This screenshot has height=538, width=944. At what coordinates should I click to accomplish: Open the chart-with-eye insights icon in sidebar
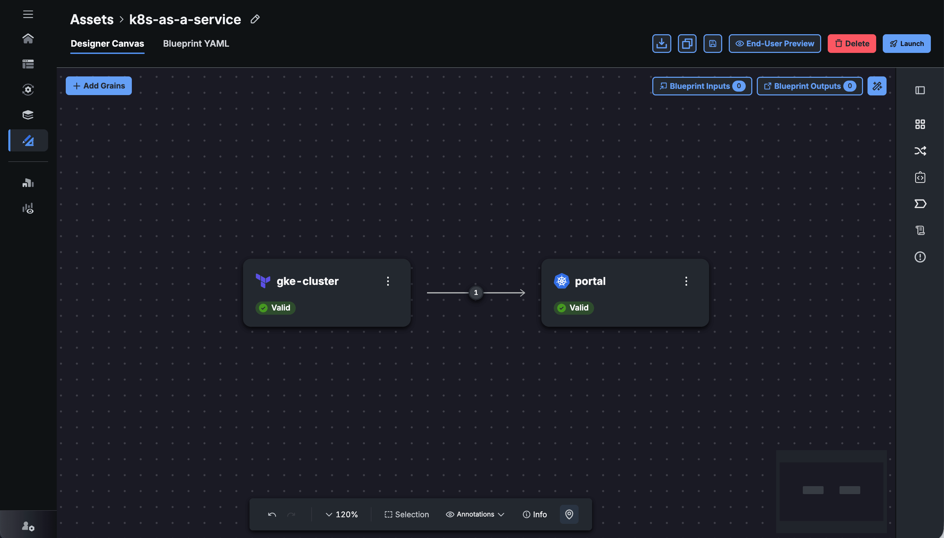click(28, 208)
